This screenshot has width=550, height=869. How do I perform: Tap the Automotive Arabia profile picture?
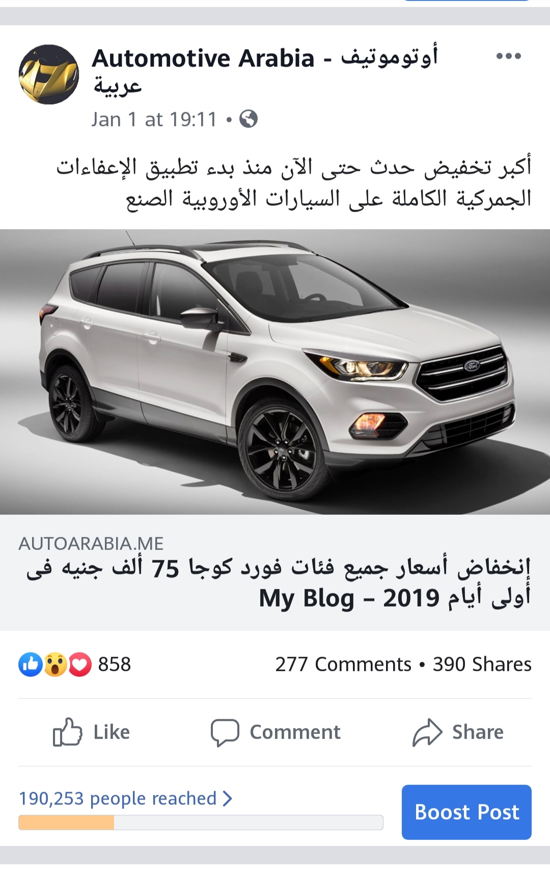49,74
